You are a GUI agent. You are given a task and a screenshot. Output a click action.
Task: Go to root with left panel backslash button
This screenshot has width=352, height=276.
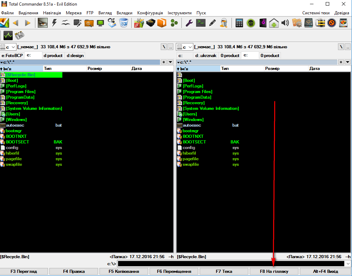(164, 47)
